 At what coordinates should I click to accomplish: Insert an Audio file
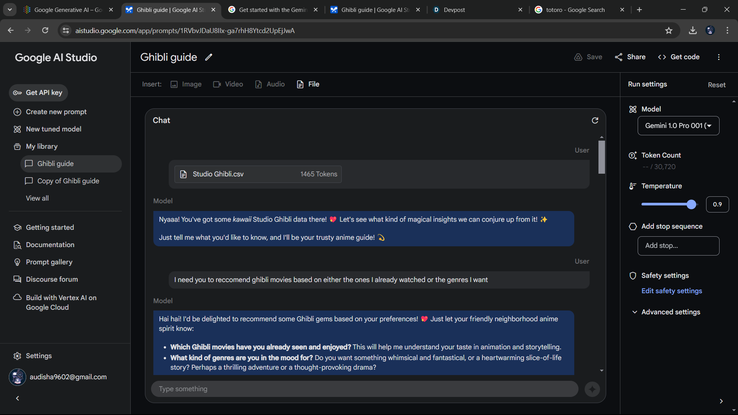[x=270, y=84]
